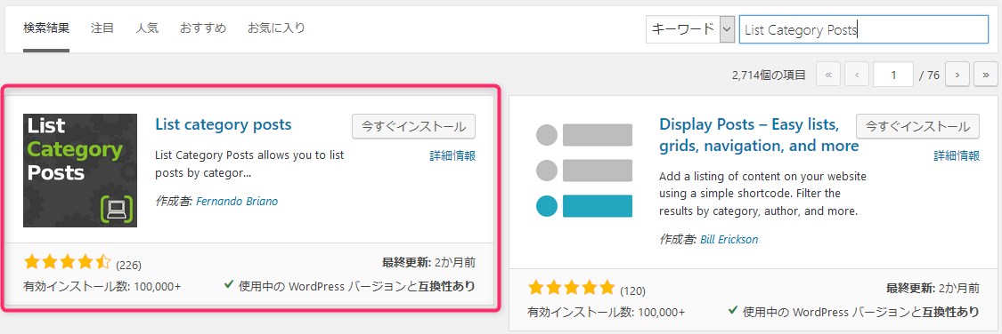Go to the previous results page (‹)
1002x334 pixels.
click(856, 75)
